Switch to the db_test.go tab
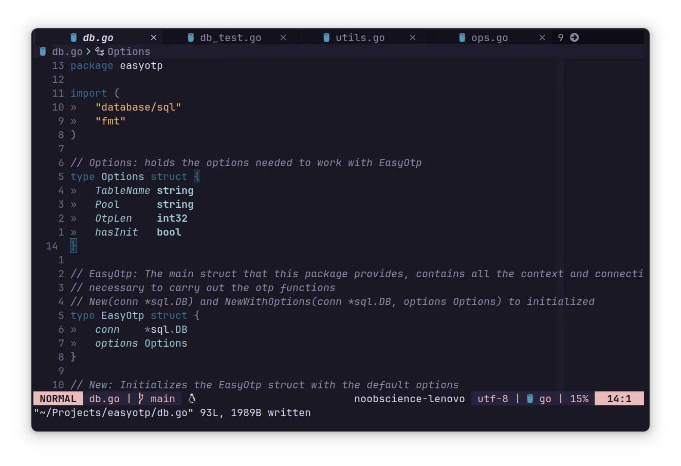 point(231,37)
